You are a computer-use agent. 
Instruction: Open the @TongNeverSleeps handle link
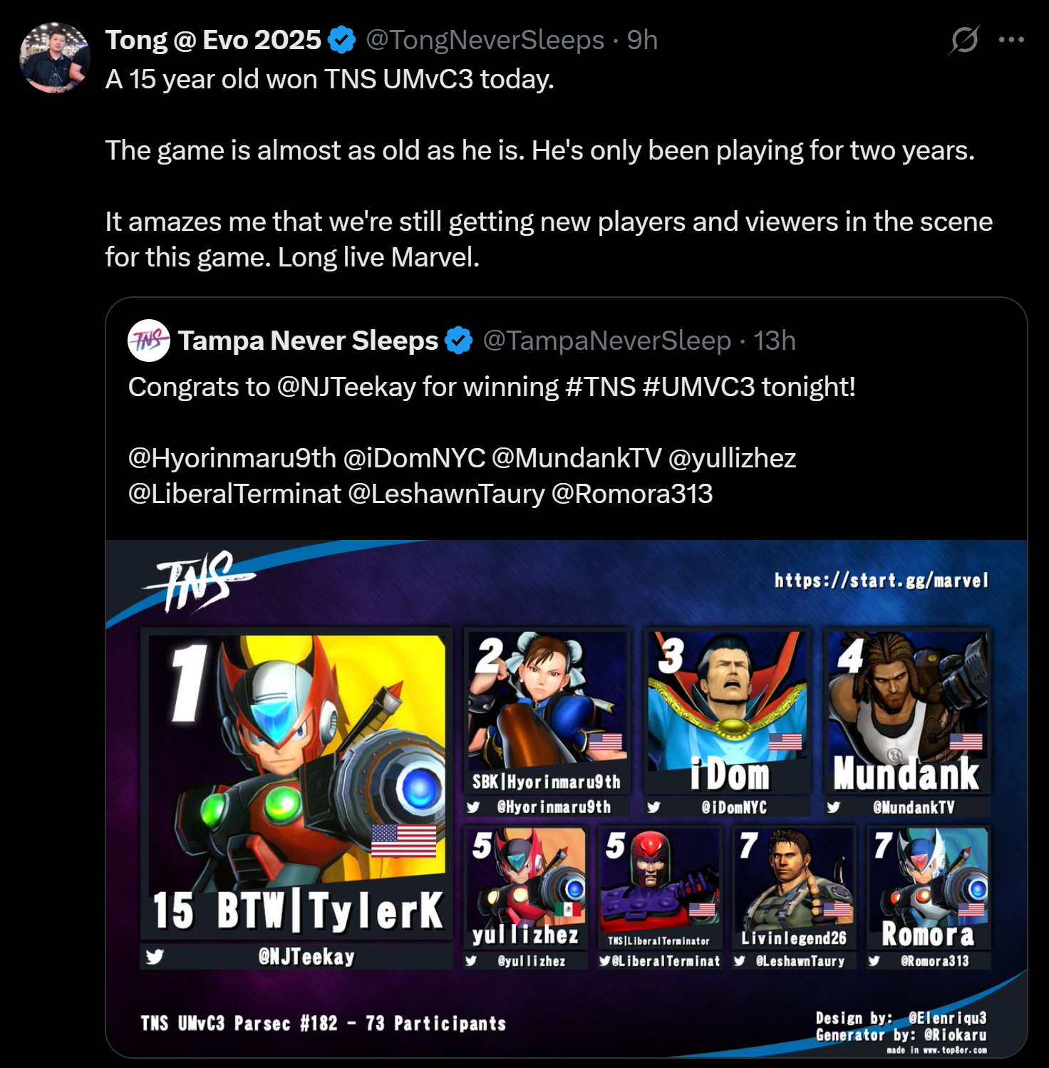[x=485, y=40]
